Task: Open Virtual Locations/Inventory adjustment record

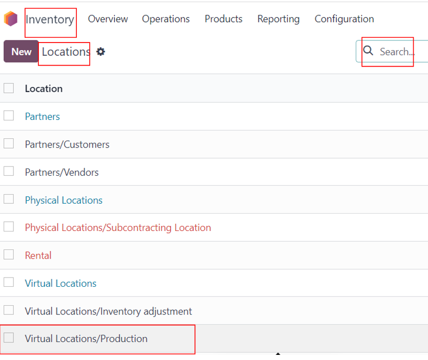Action: tap(108, 311)
